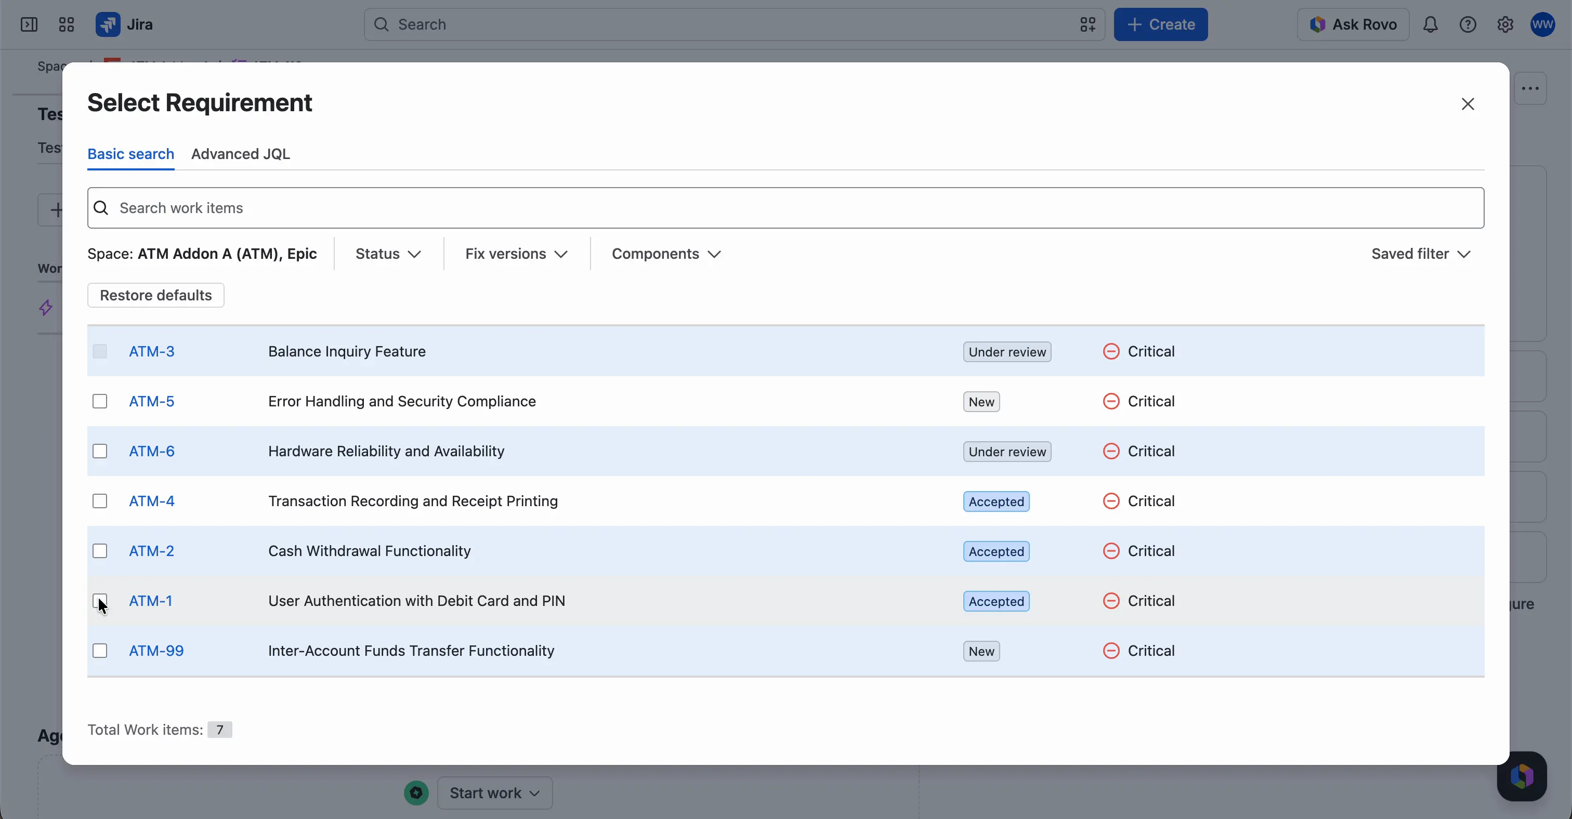Tick the checkbox for ATM-2
This screenshot has width=1572, height=819.
[99, 551]
